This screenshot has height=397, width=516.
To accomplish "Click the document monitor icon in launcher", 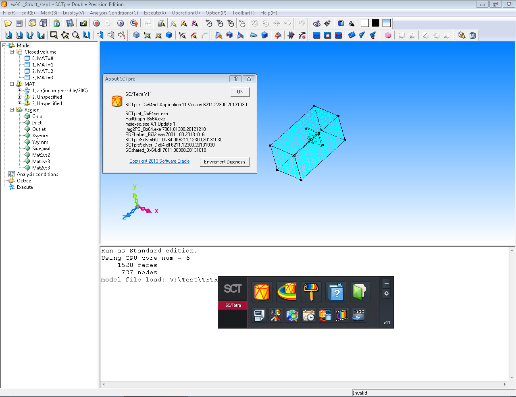I will (x=259, y=315).
